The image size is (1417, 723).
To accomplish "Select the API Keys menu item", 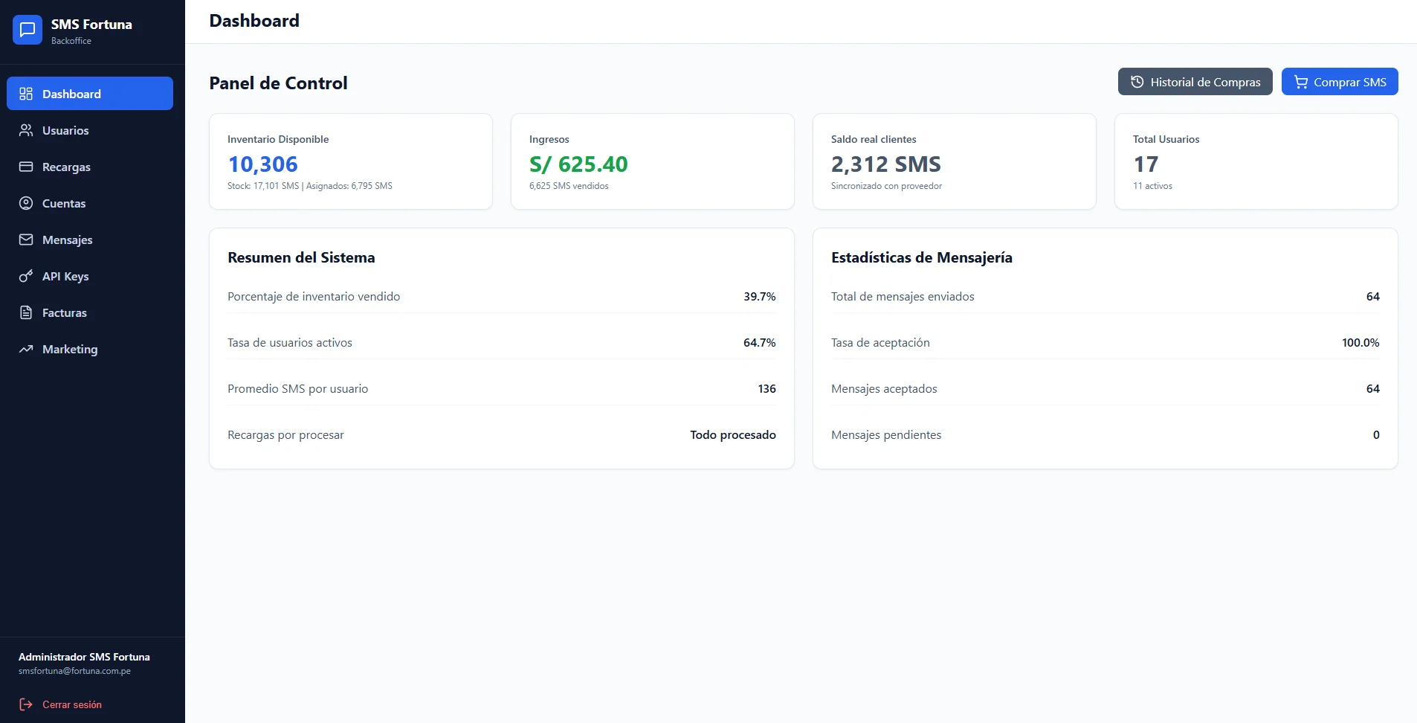I will click(x=90, y=276).
